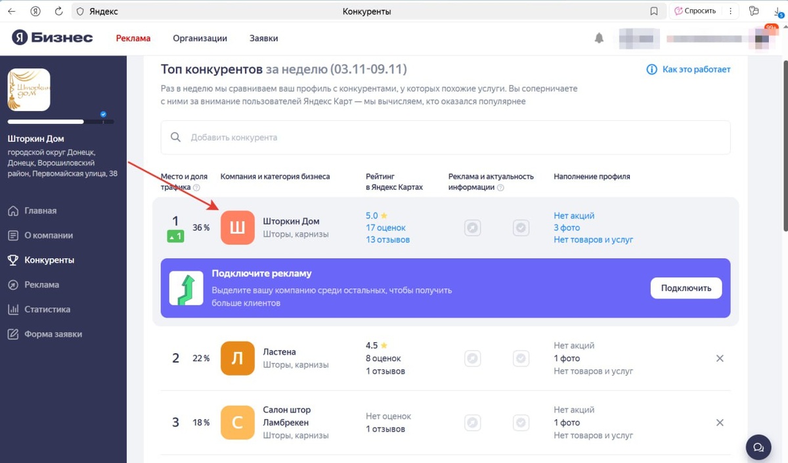Click the advertising status icon in Шторкин Дом row
This screenshot has width=788, height=463.
(x=473, y=228)
